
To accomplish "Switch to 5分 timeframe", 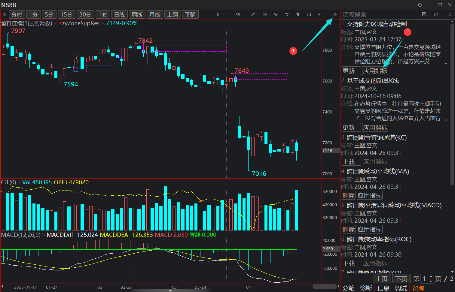I will pos(49,14).
